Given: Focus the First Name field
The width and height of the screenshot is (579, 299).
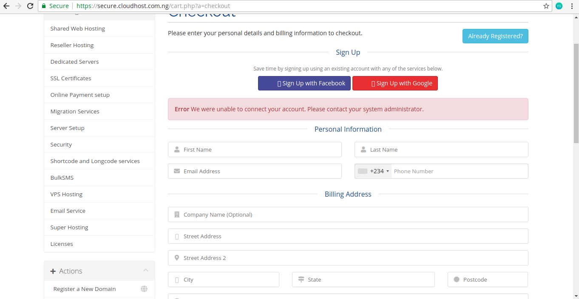Looking at the screenshot, I should tap(255, 149).
